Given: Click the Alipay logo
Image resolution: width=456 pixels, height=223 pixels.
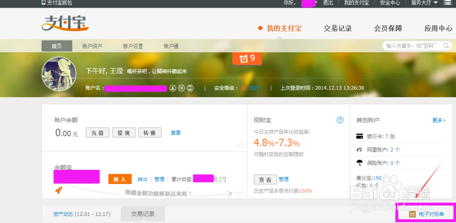Looking at the screenshot, I should (x=65, y=23).
